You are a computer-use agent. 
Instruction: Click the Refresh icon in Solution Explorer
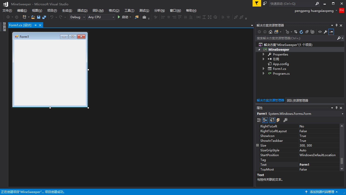point(301,32)
